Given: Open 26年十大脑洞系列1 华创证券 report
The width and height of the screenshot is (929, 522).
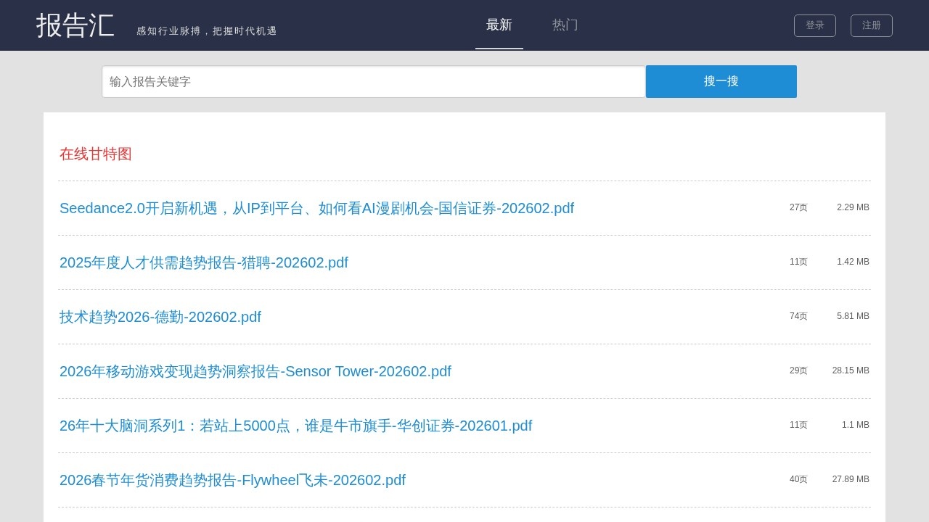Looking at the screenshot, I should click(x=295, y=426).
